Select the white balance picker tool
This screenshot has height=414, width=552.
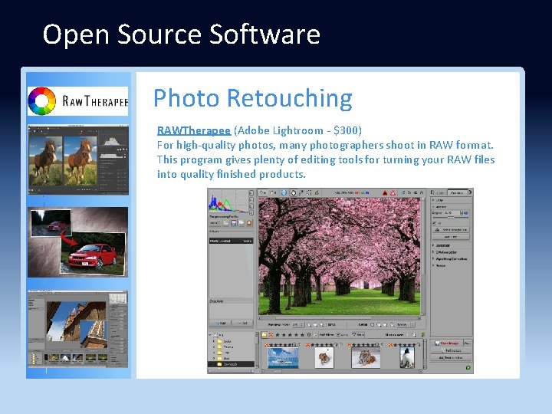(301, 193)
